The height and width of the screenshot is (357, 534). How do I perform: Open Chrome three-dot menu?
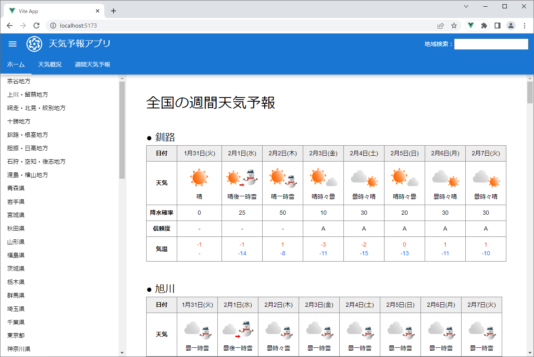(524, 26)
